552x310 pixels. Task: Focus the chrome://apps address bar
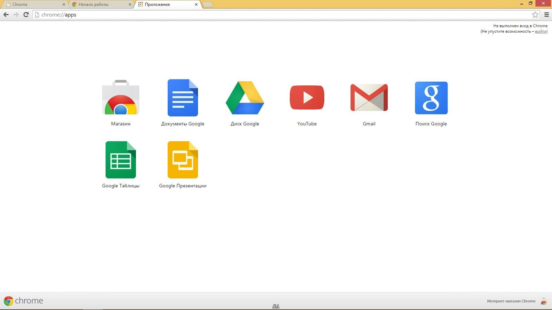286,14
